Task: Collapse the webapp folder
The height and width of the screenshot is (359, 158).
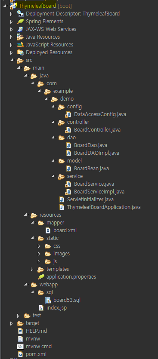Action: point(25,285)
